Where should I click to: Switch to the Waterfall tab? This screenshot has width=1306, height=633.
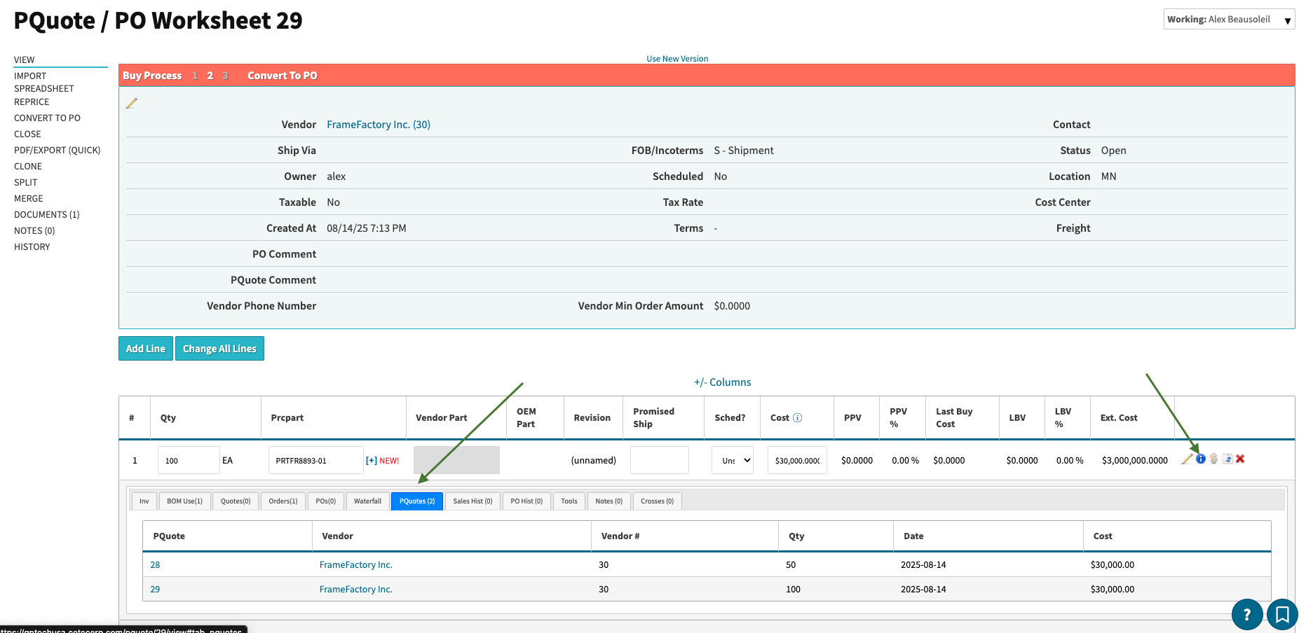coord(367,501)
